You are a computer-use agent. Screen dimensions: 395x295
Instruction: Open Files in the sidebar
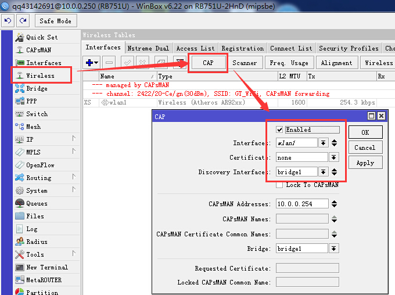[46, 216]
